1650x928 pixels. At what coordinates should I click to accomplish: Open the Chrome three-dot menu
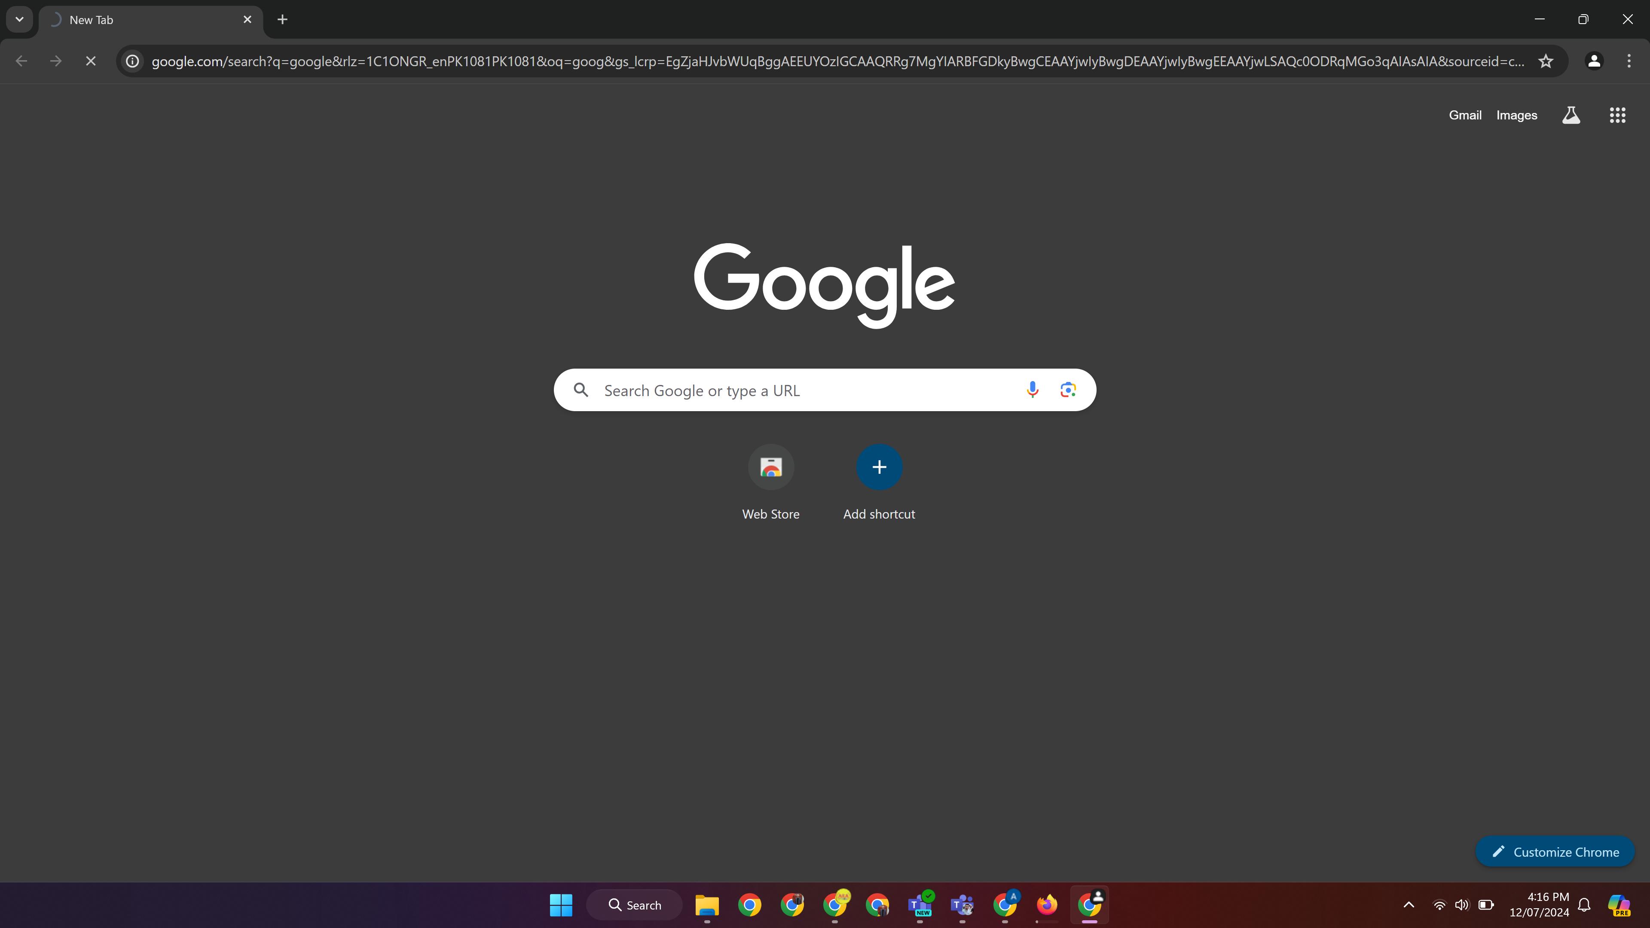coord(1629,61)
